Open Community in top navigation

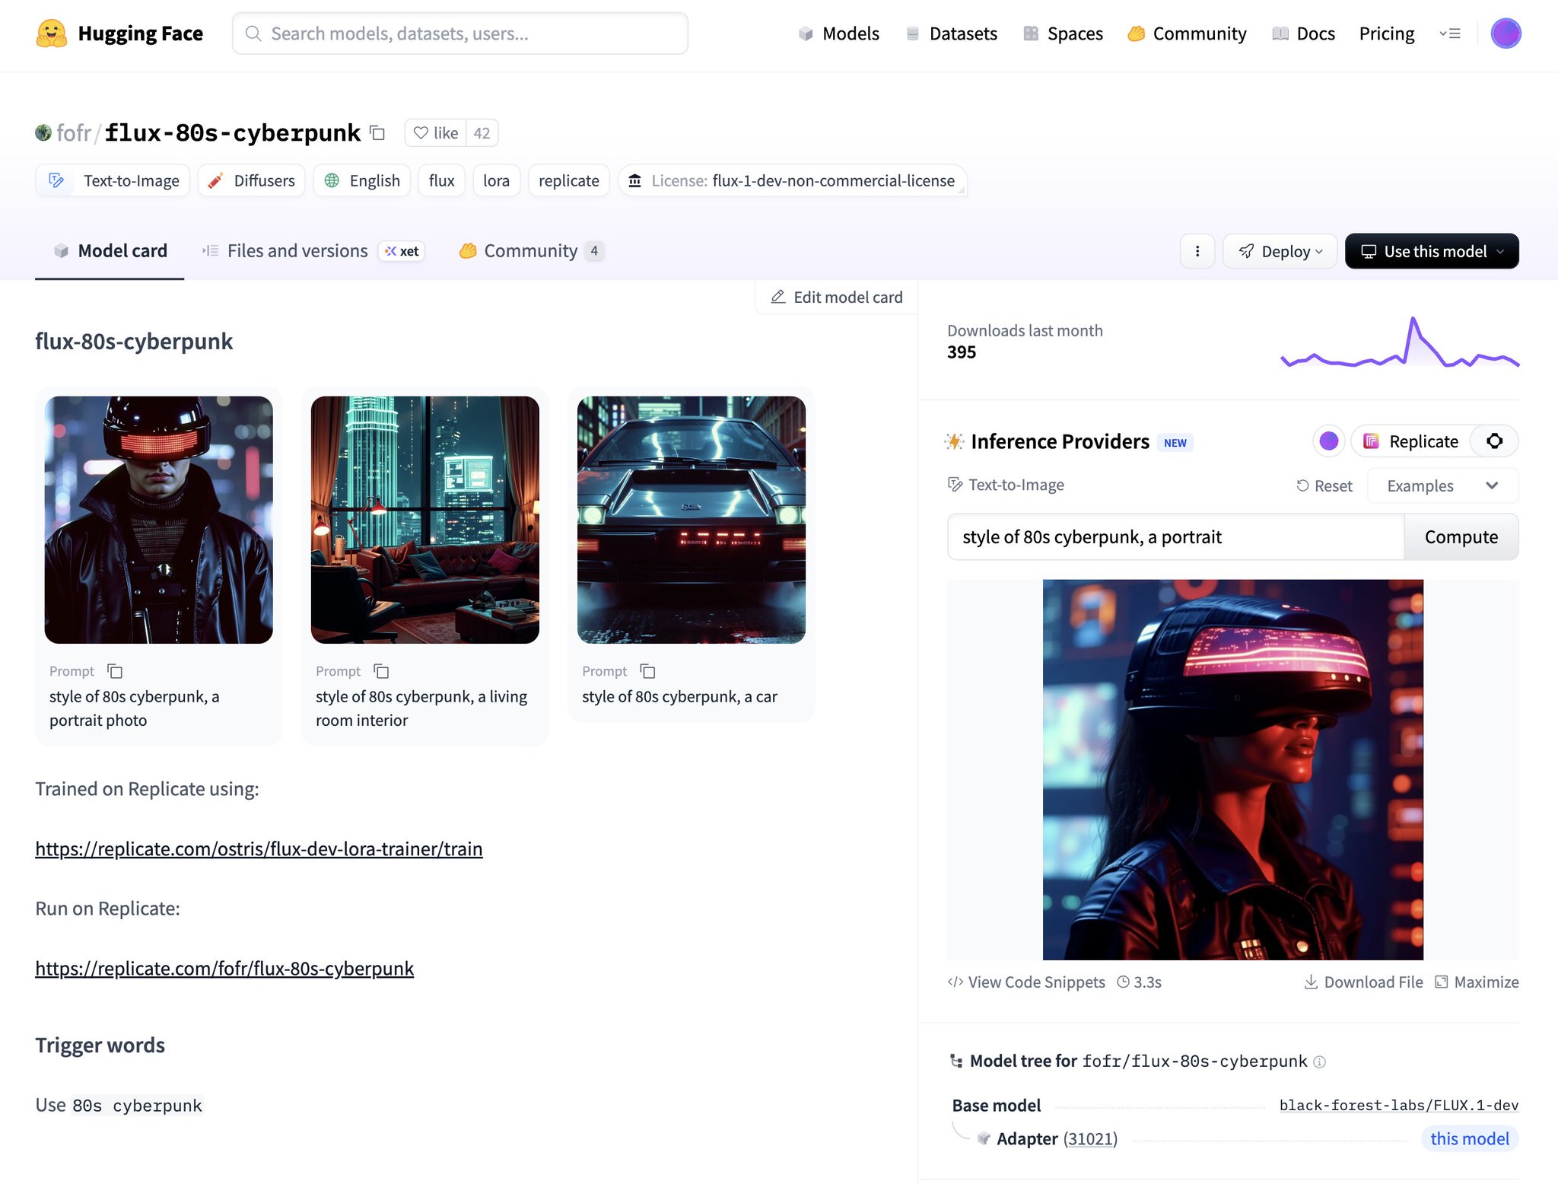click(1187, 33)
